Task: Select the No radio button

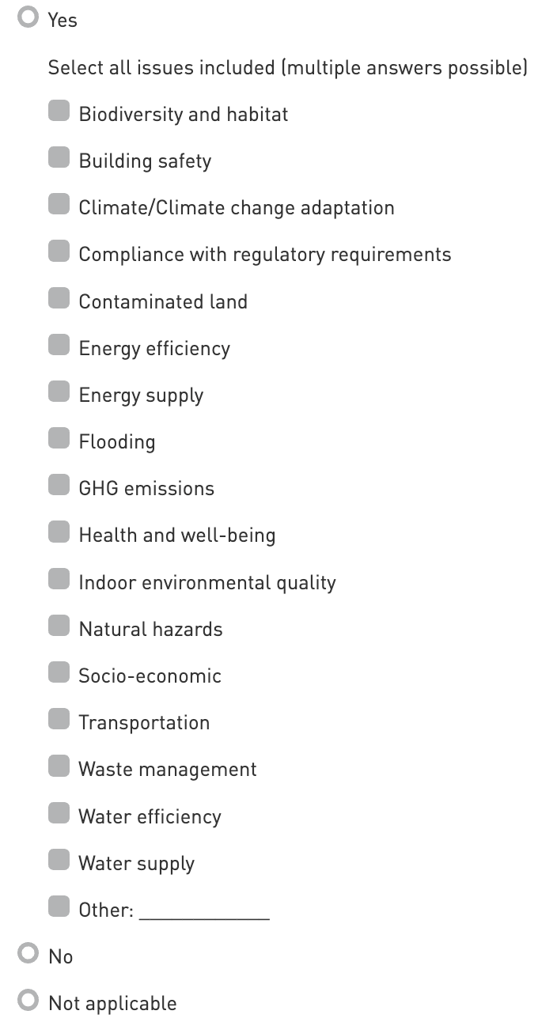Action: point(28,954)
